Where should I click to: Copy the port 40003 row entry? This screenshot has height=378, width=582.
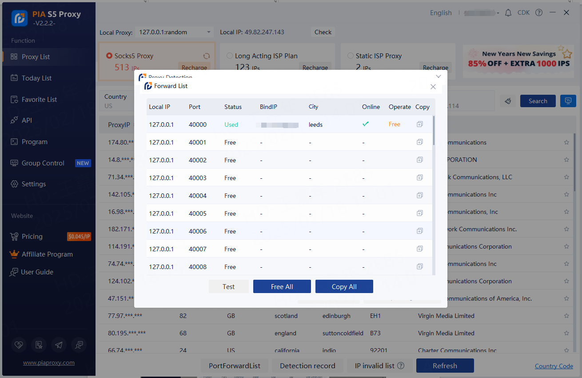click(420, 178)
